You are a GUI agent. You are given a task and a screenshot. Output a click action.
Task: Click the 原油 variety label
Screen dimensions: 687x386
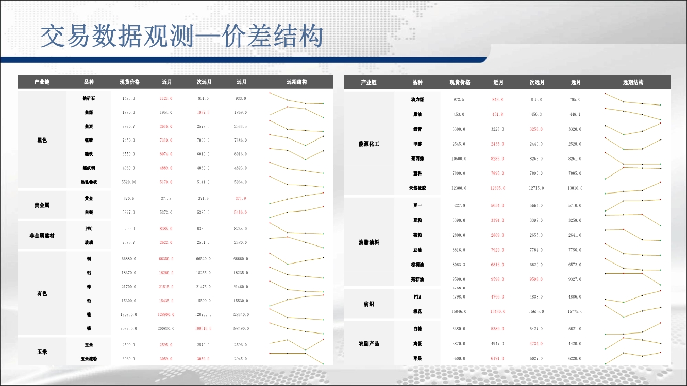tap(417, 114)
